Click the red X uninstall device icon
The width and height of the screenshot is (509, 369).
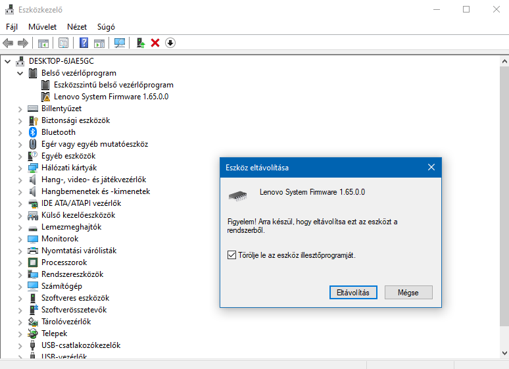click(x=155, y=43)
